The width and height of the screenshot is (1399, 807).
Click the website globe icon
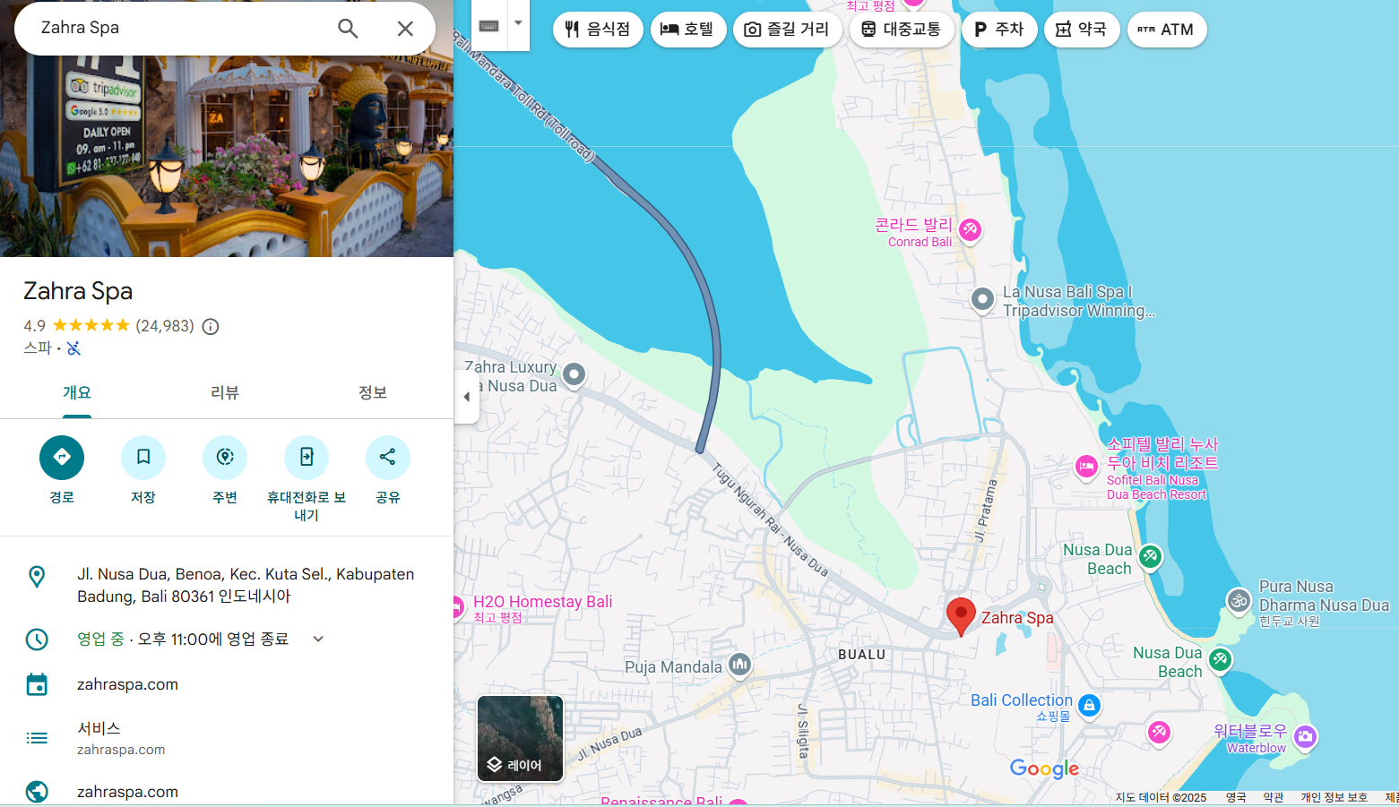click(37, 792)
